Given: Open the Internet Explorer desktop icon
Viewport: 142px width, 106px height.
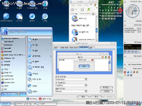Looking at the screenshot, I should click(x=6, y=17).
